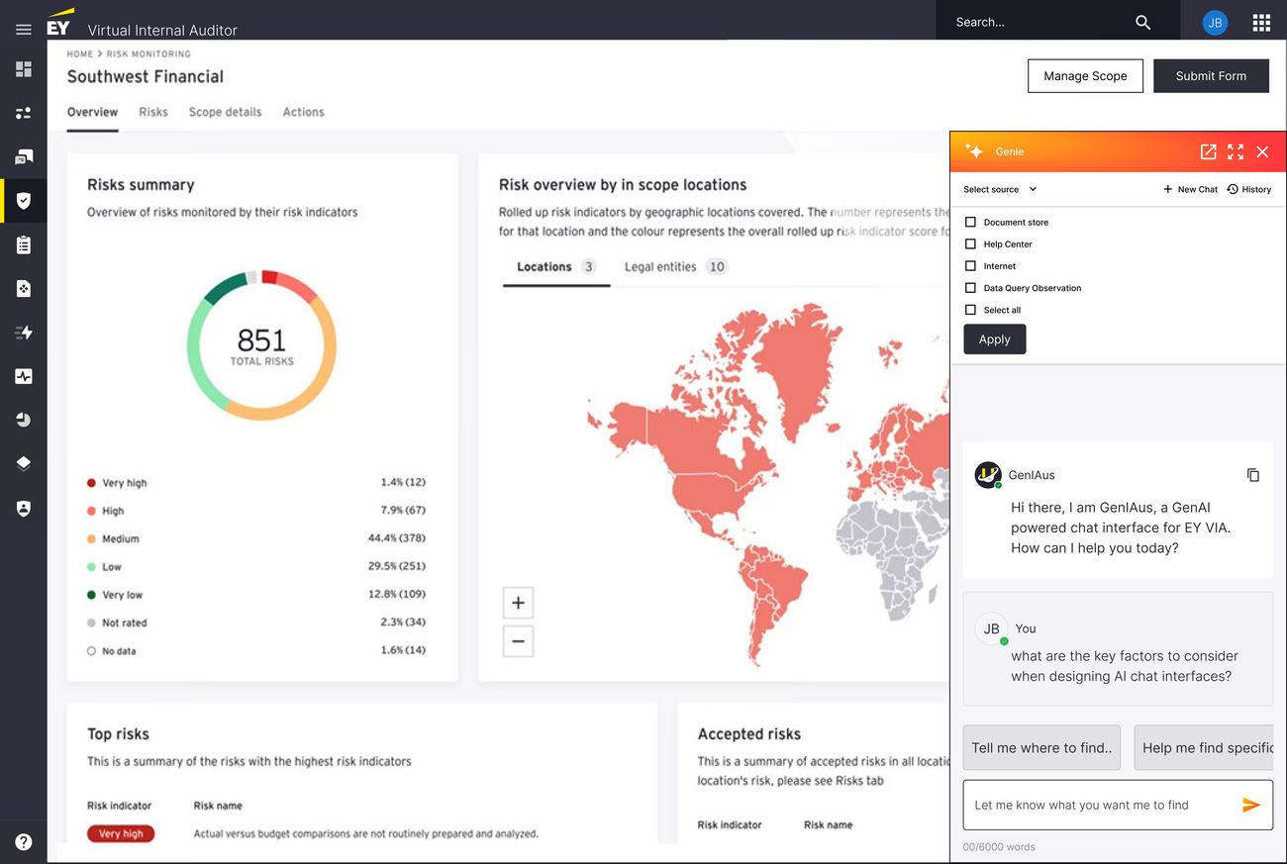Click the Low legend color dot
The width and height of the screenshot is (1287, 864).
[91, 567]
